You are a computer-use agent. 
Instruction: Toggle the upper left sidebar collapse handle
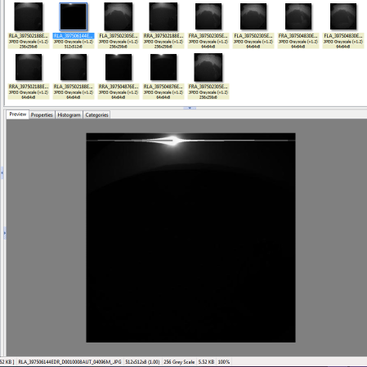coord(2,172)
